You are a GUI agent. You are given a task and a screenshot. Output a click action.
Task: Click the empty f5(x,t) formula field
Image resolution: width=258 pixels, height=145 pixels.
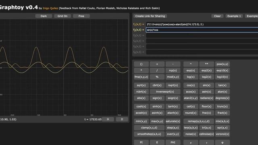pos(202,47)
